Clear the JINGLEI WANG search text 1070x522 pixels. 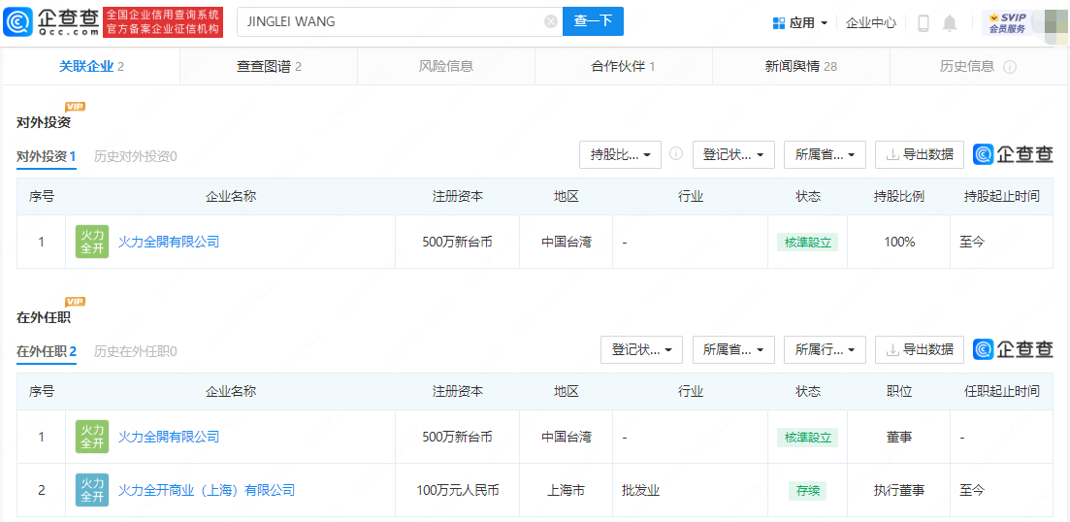pyautogui.click(x=551, y=22)
